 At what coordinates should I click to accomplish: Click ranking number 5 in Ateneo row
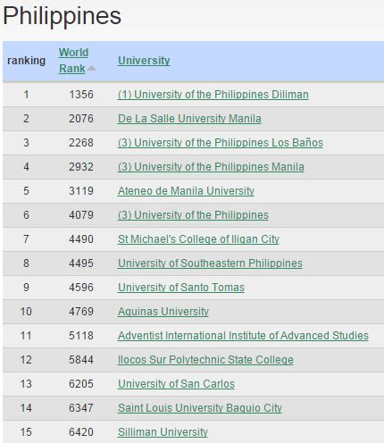(x=26, y=191)
